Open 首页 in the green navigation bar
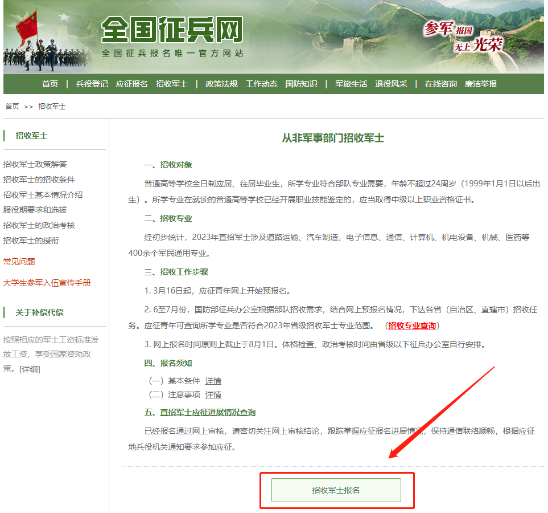The width and height of the screenshot is (548, 513). click(50, 84)
